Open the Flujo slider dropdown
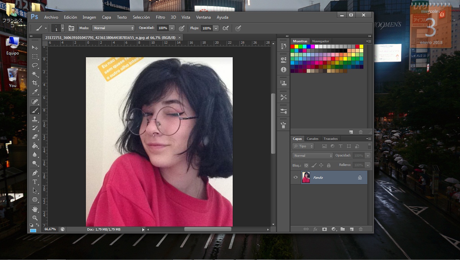 tap(216, 28)
